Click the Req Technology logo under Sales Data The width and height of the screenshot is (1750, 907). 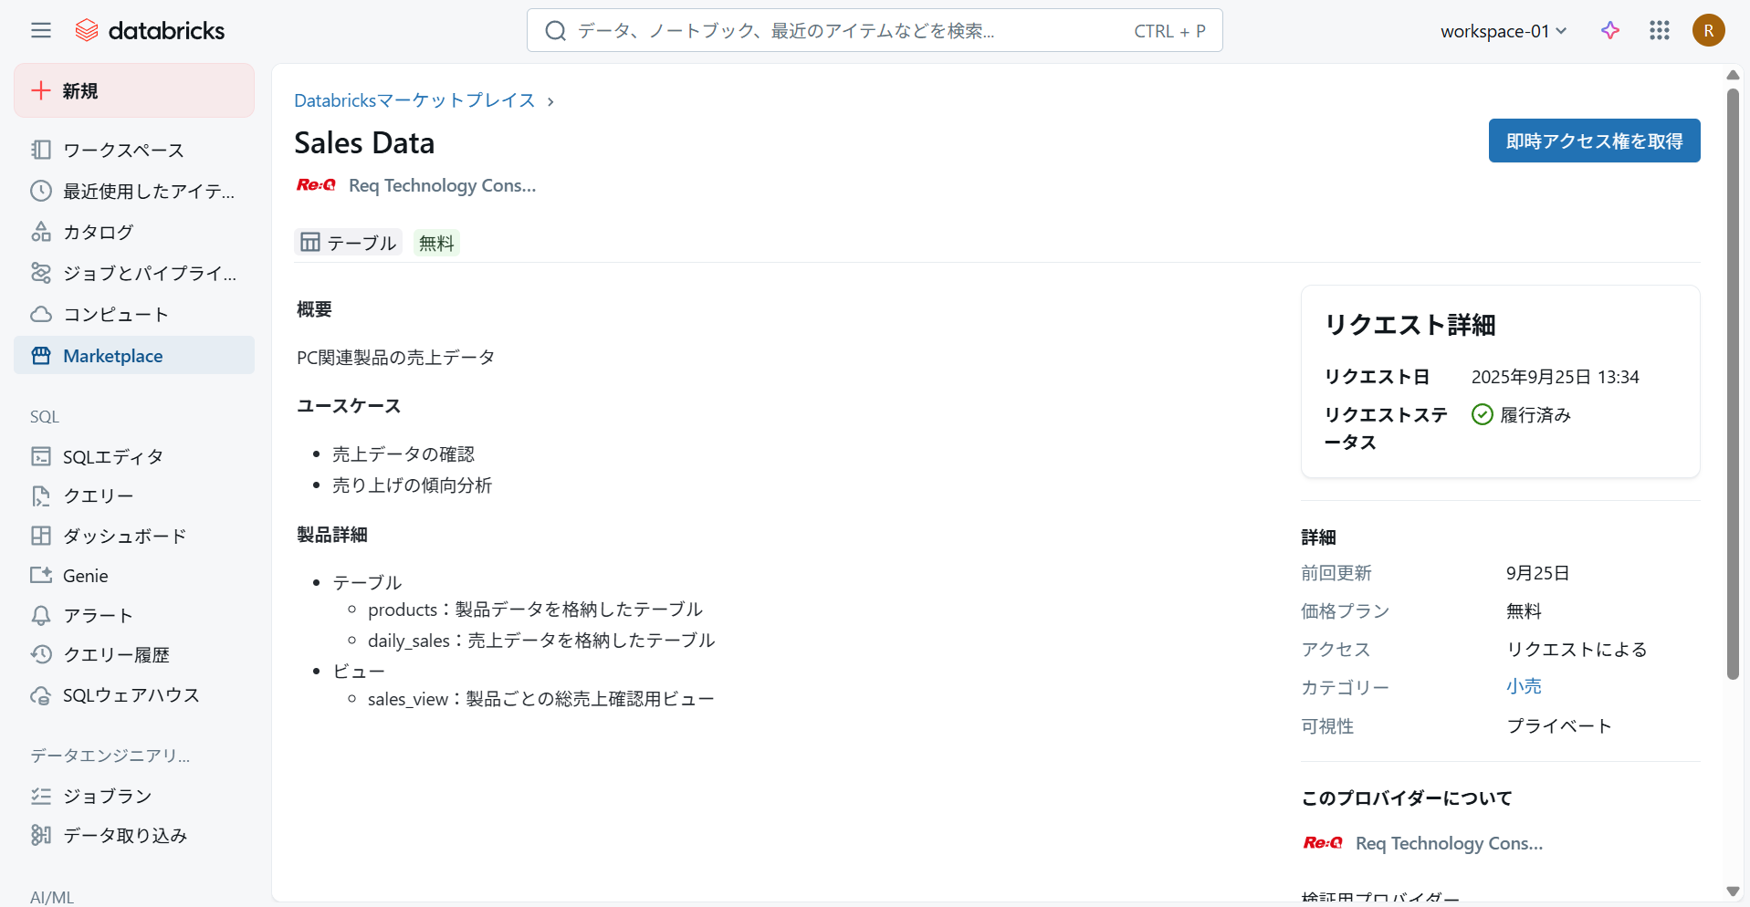316,185
